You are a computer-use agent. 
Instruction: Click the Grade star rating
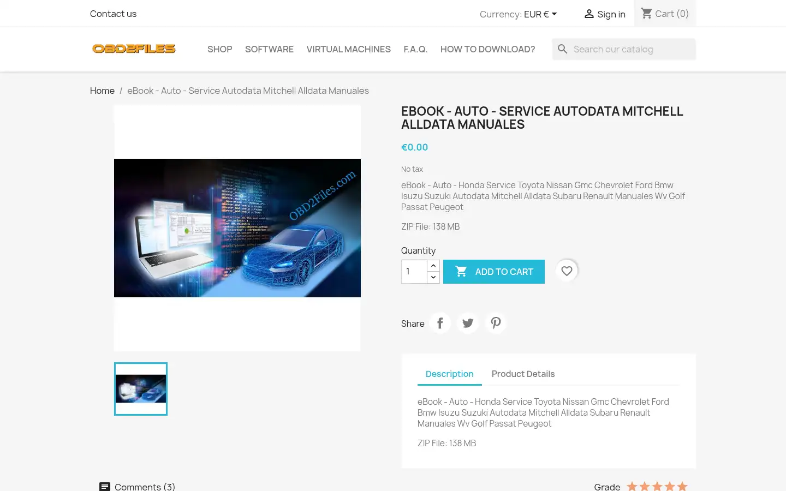coord(657,487)
